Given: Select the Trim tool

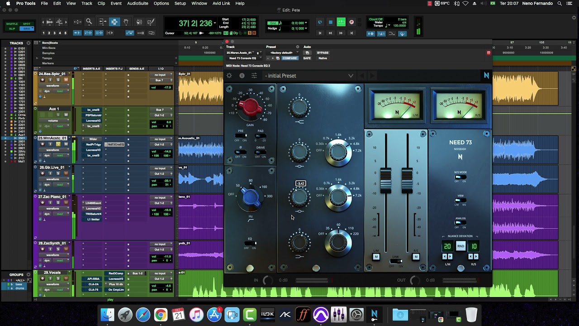Looking at the screenshot, I should tap(102, 22).
